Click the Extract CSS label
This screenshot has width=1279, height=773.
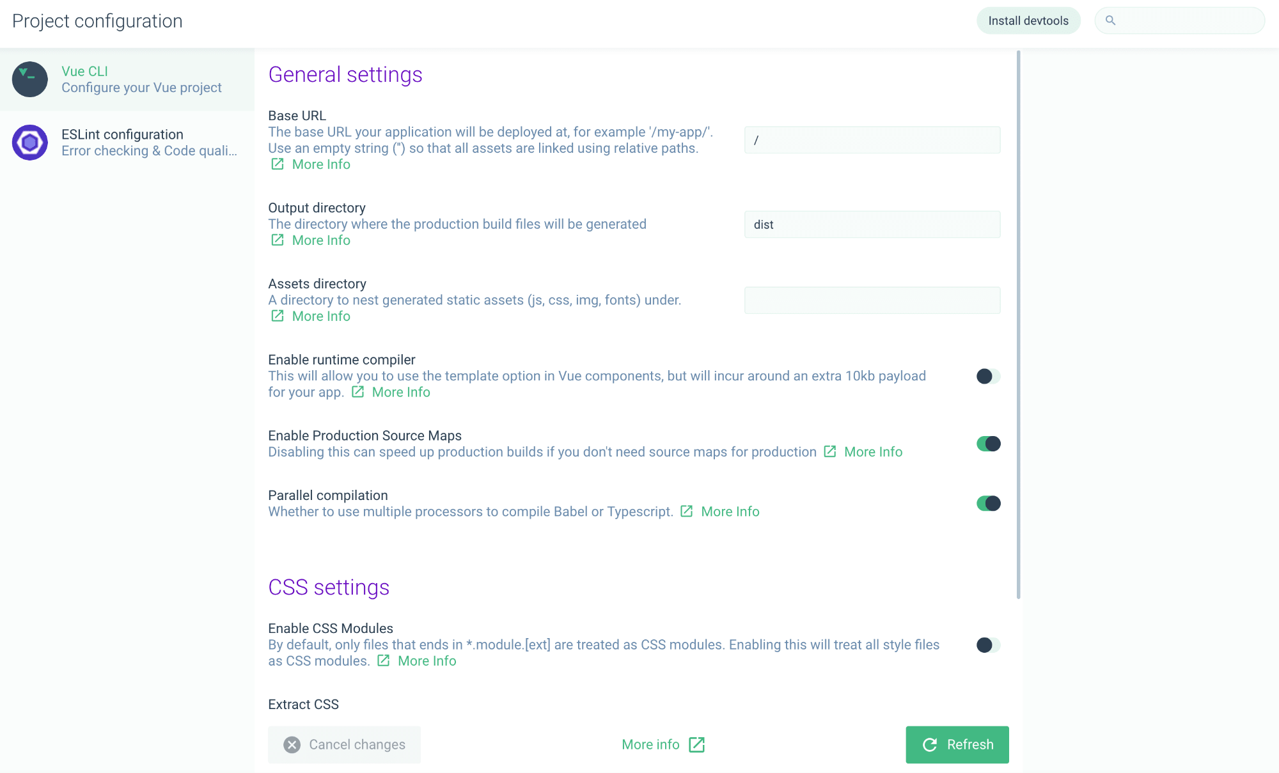coord(303,705)
